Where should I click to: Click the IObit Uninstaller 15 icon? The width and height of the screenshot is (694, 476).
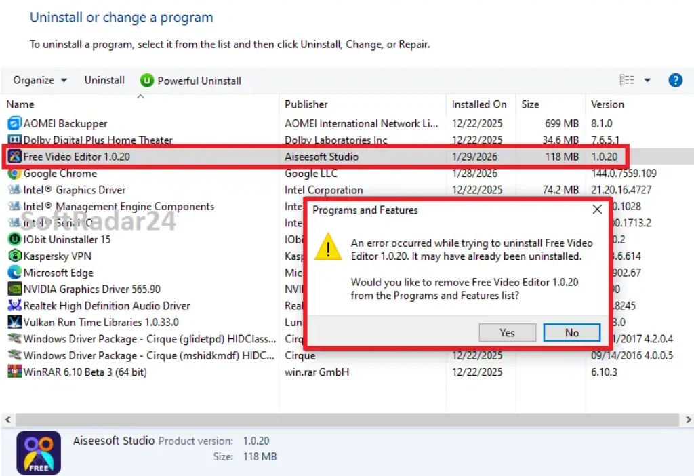[x=15, y=239]
